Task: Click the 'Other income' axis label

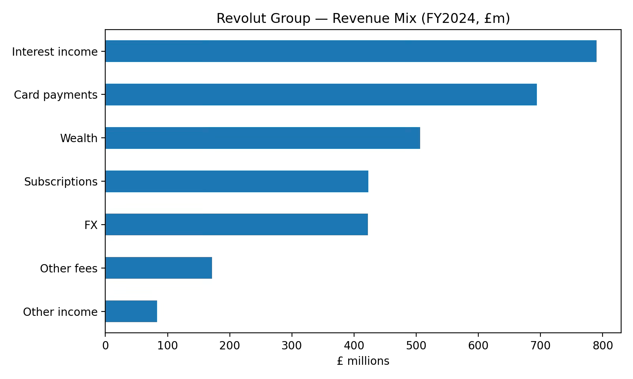Action: tap(60, 312)
